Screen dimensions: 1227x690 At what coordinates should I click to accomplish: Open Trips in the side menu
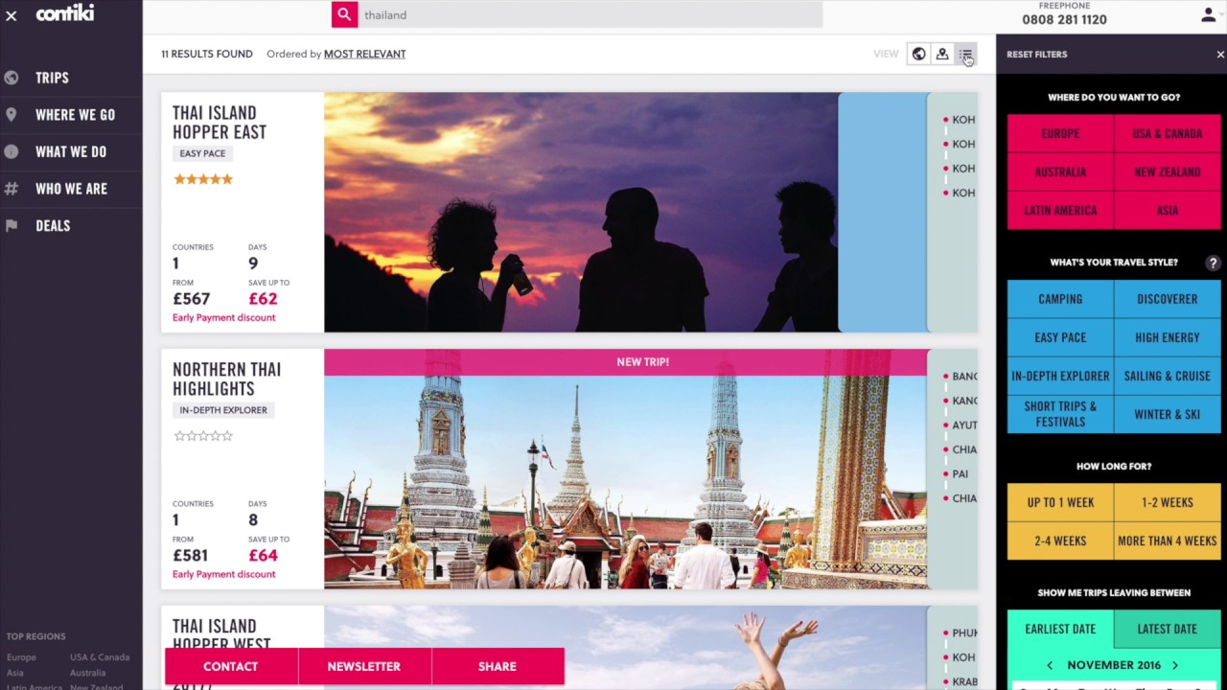coord(52,78)
